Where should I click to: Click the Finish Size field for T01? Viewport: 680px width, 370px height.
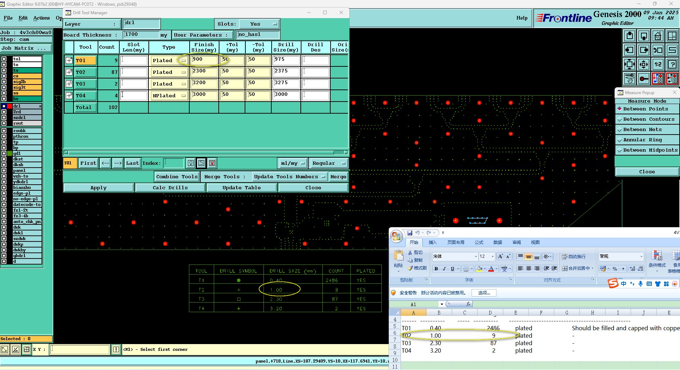204,60
